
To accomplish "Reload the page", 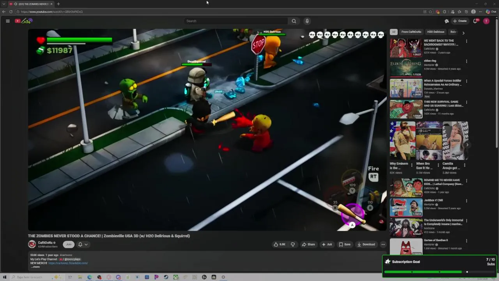I will [x=11, y=12].
